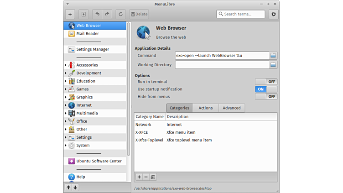This screenshot has height=193, width=343.
Task: Click the undo arrow in toolbar
Action: (97, 14)
